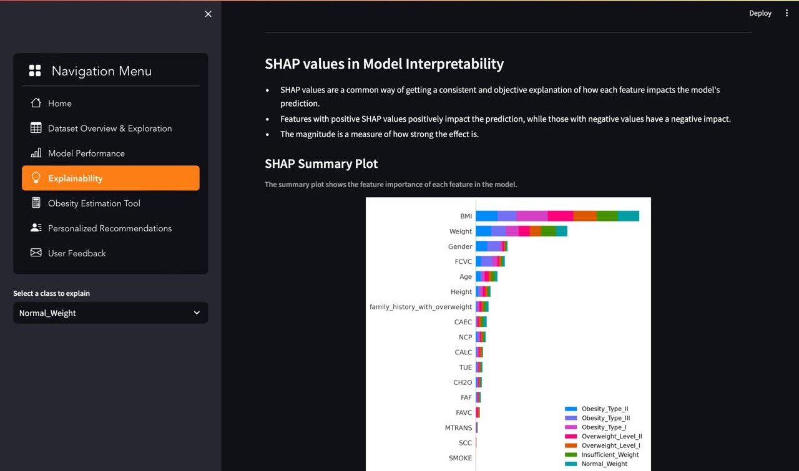Click the grid icon beside Navigation Menu
This screenshot has height=471, width=799.
tap(35, 71)
